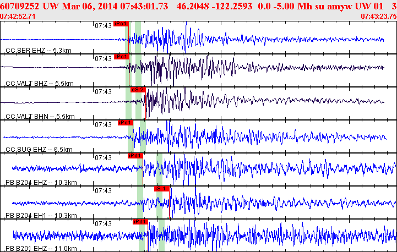
Task: Click the 07:43 time tick on VALT BHN trace
Action: coord(103,91)
